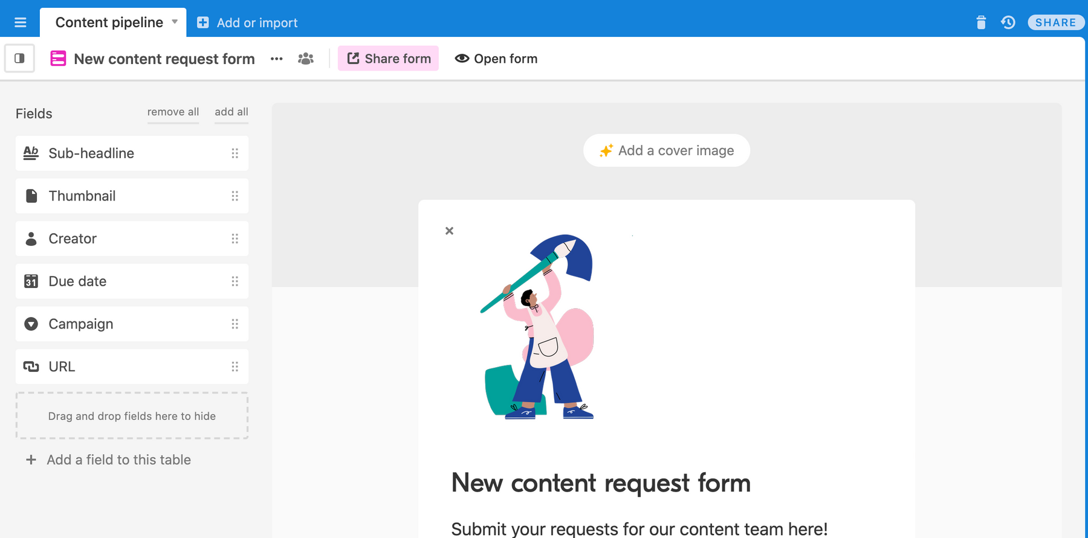Screen dimensions: 1088x538
Task: Toggle the views sidebar panel
Action: (x=19, y=59)
